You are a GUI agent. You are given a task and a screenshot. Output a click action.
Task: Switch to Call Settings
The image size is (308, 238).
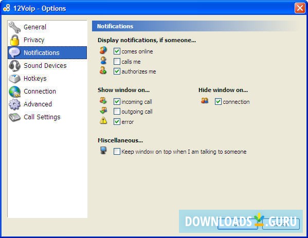(x=47, y=117)
